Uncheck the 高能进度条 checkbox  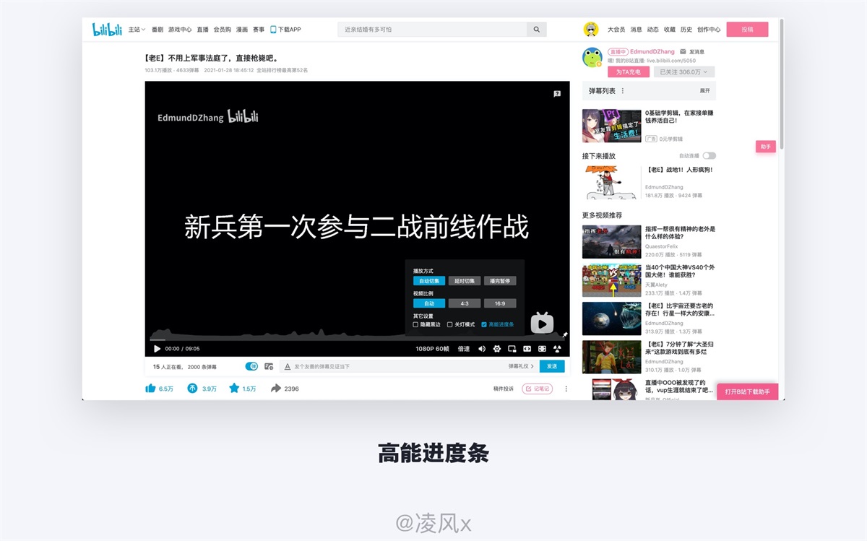coord(484,325)
